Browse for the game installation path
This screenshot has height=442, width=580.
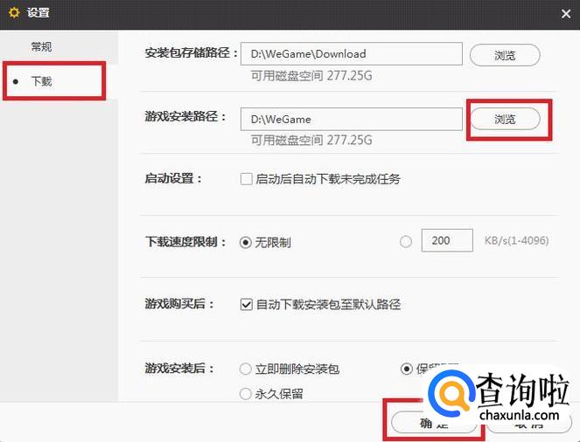coord(505,119)
